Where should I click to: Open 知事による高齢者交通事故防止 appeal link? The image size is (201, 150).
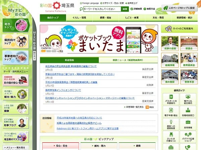79,123
